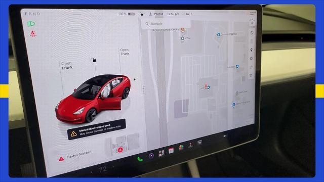The width and height of the screenshot is (324, 182).
Task: Tap the bottom map control button
Action: 251,75
